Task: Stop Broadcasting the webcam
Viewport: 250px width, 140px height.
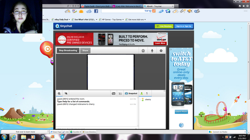Action: [x=68, y=51]
